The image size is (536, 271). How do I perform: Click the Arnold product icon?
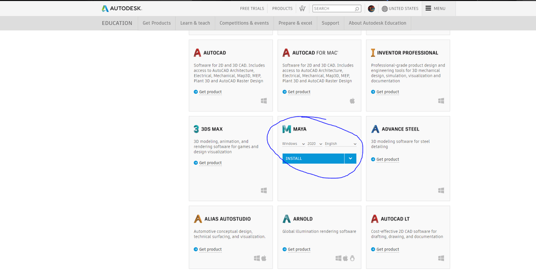[287, 219]
